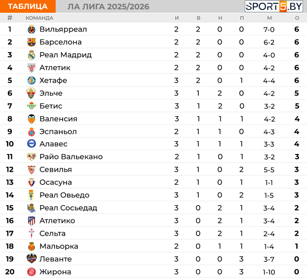Image resolution: width=307 pixels, height=278 pixels.
Task: Open the Райо Вальекано team link
Action: (x=71, y=157)
